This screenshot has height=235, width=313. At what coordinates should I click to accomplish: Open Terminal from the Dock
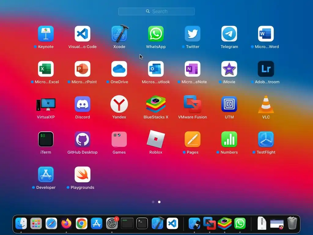(x=142, y=223)
